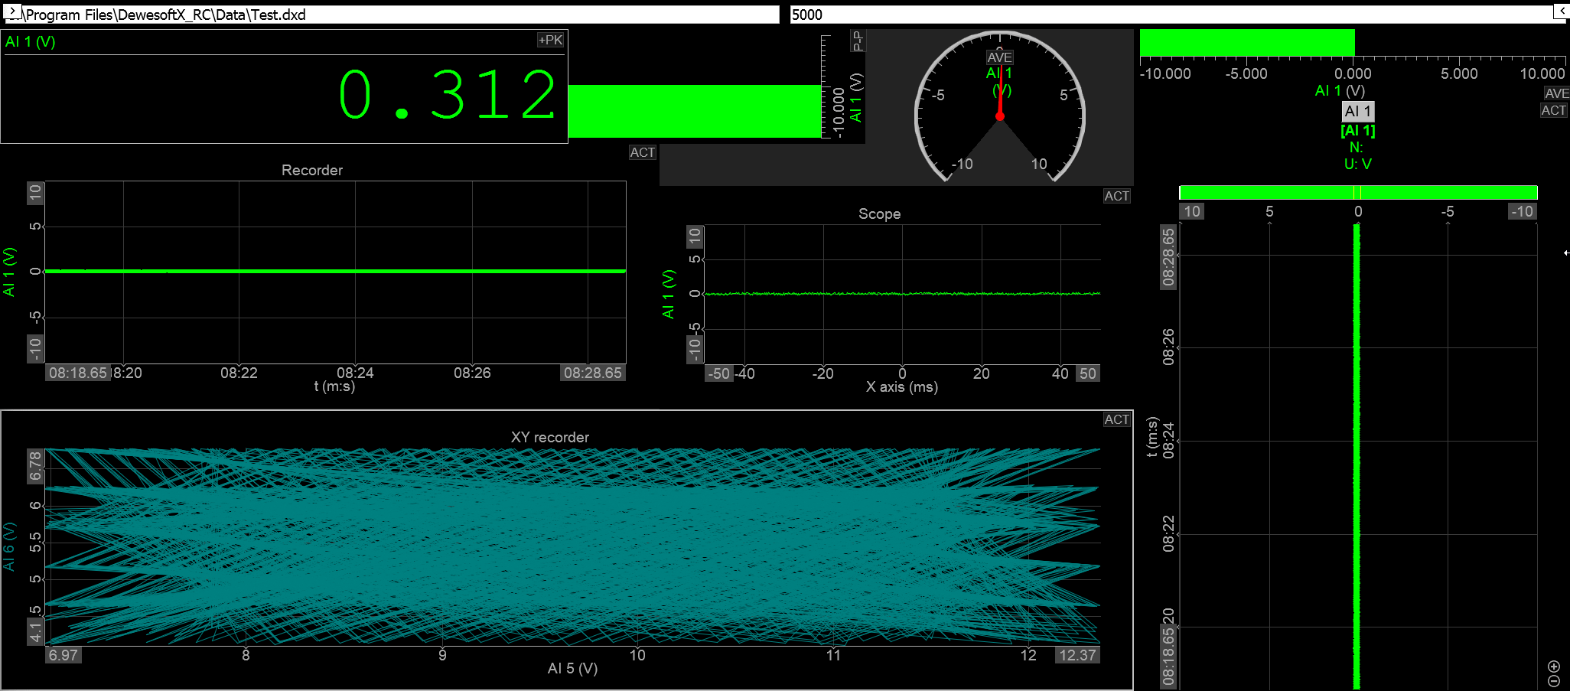1570x691 pixels.
Task: Click the XY recorder teal plot area
Action: tap(572, 546)
